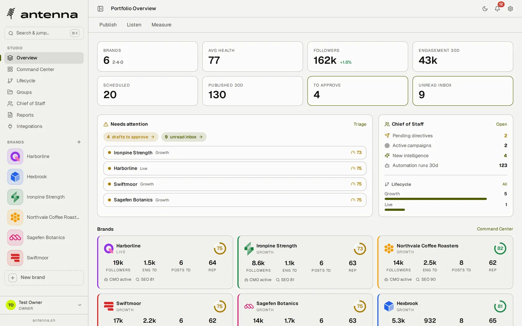Screen dimensions: 522x326
Task: Open Ironpine Strength brand card logo
Action: point(249,249)
